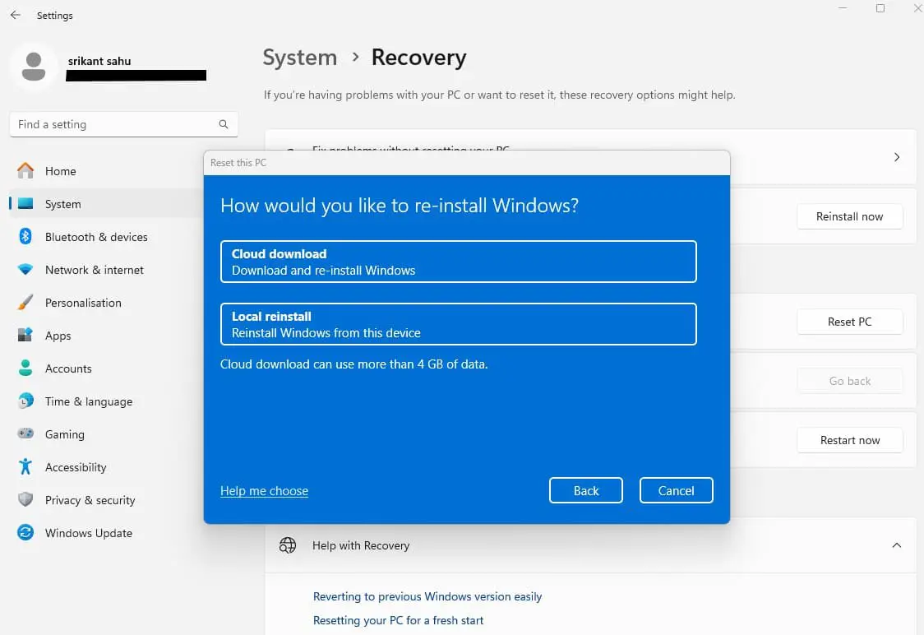Screen dimensions: 924x635
Task: Click the Network wifi icon
Action: (x=25, y=270)
